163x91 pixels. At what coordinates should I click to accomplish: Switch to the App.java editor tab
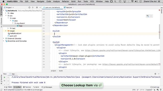coord(69,7)
